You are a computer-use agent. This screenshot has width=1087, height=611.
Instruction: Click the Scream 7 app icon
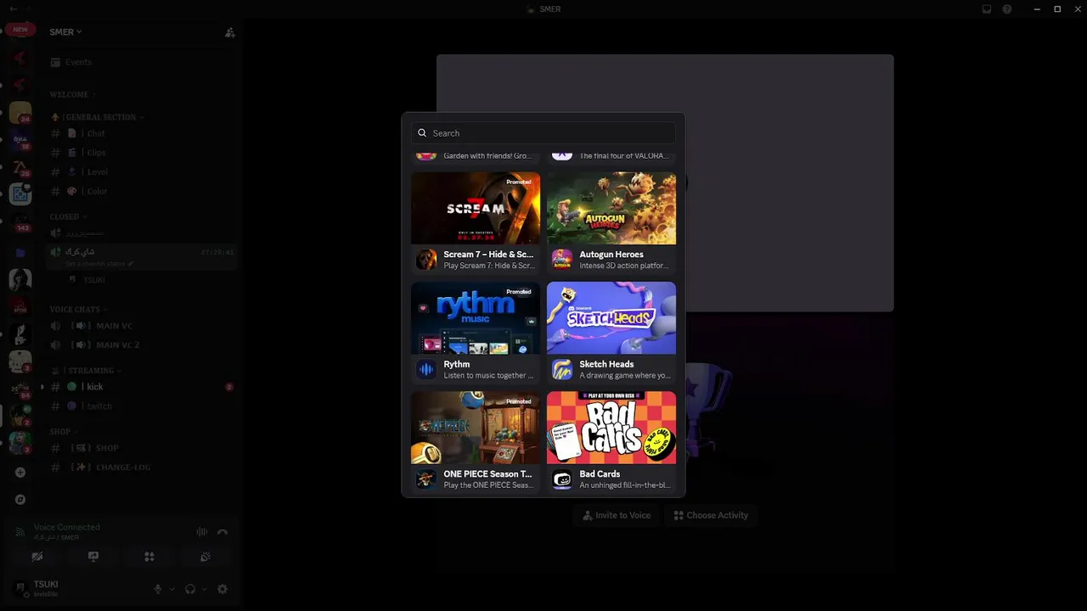[x=426, y=260]
